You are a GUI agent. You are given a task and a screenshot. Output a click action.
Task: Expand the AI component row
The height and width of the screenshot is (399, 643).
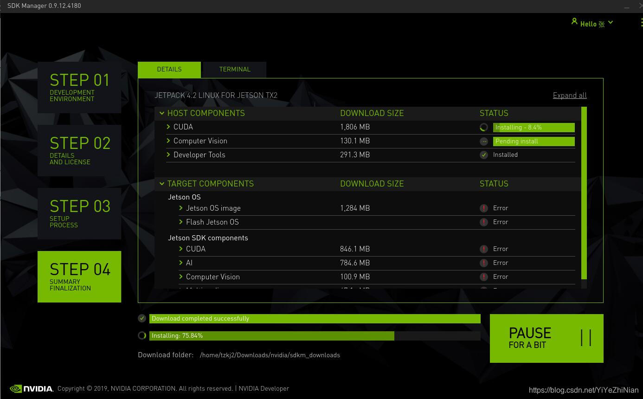(x=181, y=263)
